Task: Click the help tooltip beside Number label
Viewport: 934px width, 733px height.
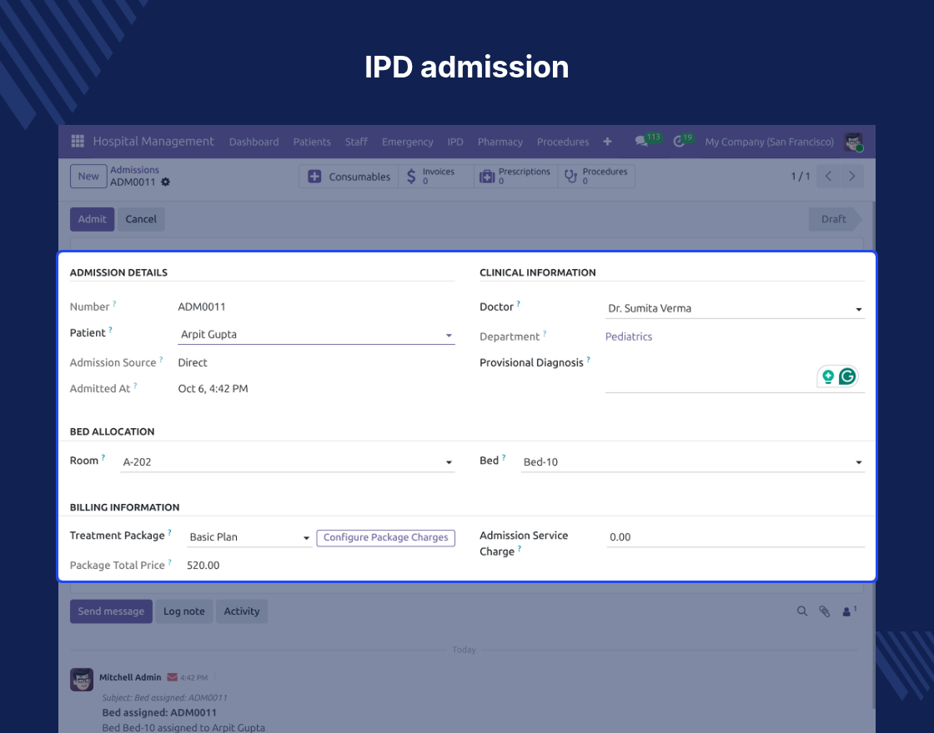Action: (x=114, y=304)
